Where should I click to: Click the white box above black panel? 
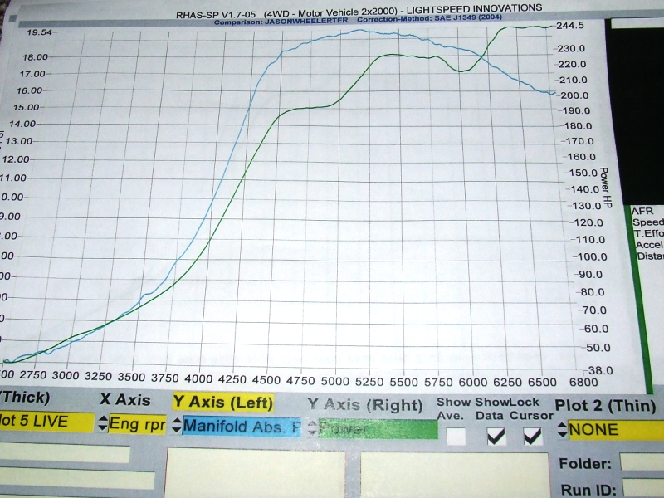[637, 23]
